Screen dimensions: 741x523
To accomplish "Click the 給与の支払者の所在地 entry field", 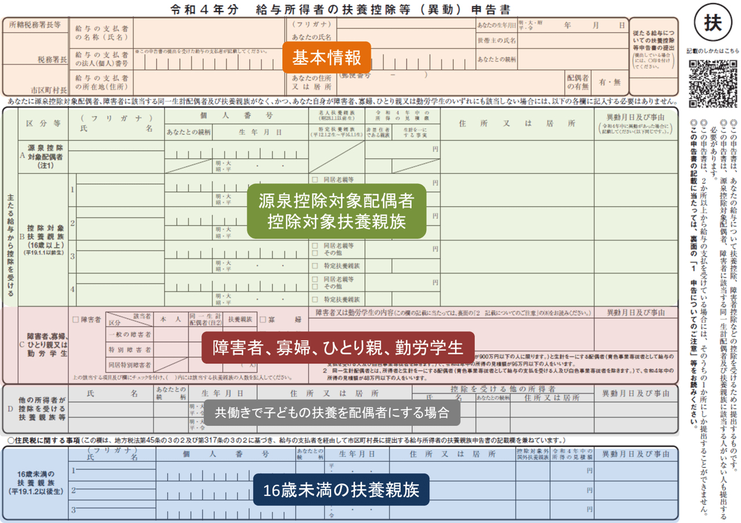I will pyautogui.click(x=209, y=83).
